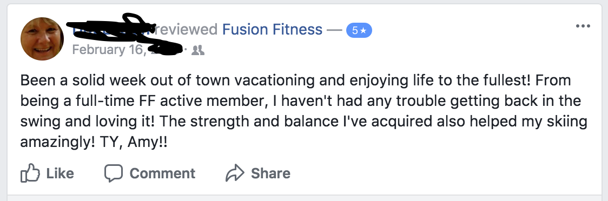Viewport: 608px width, 201px height.
Task: Click the "TY, Amy!!" closing text
Action: point(134,143)
